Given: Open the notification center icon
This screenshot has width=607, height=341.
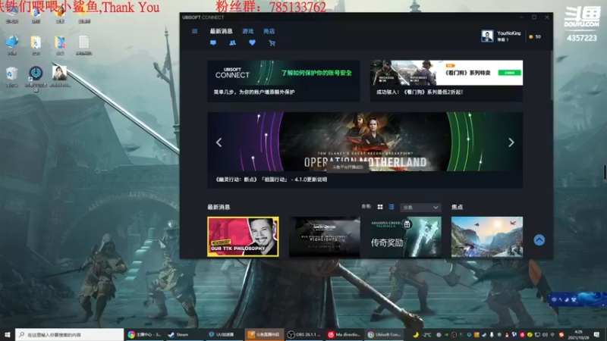Looking at the screenshot, I should coord(596,335).
